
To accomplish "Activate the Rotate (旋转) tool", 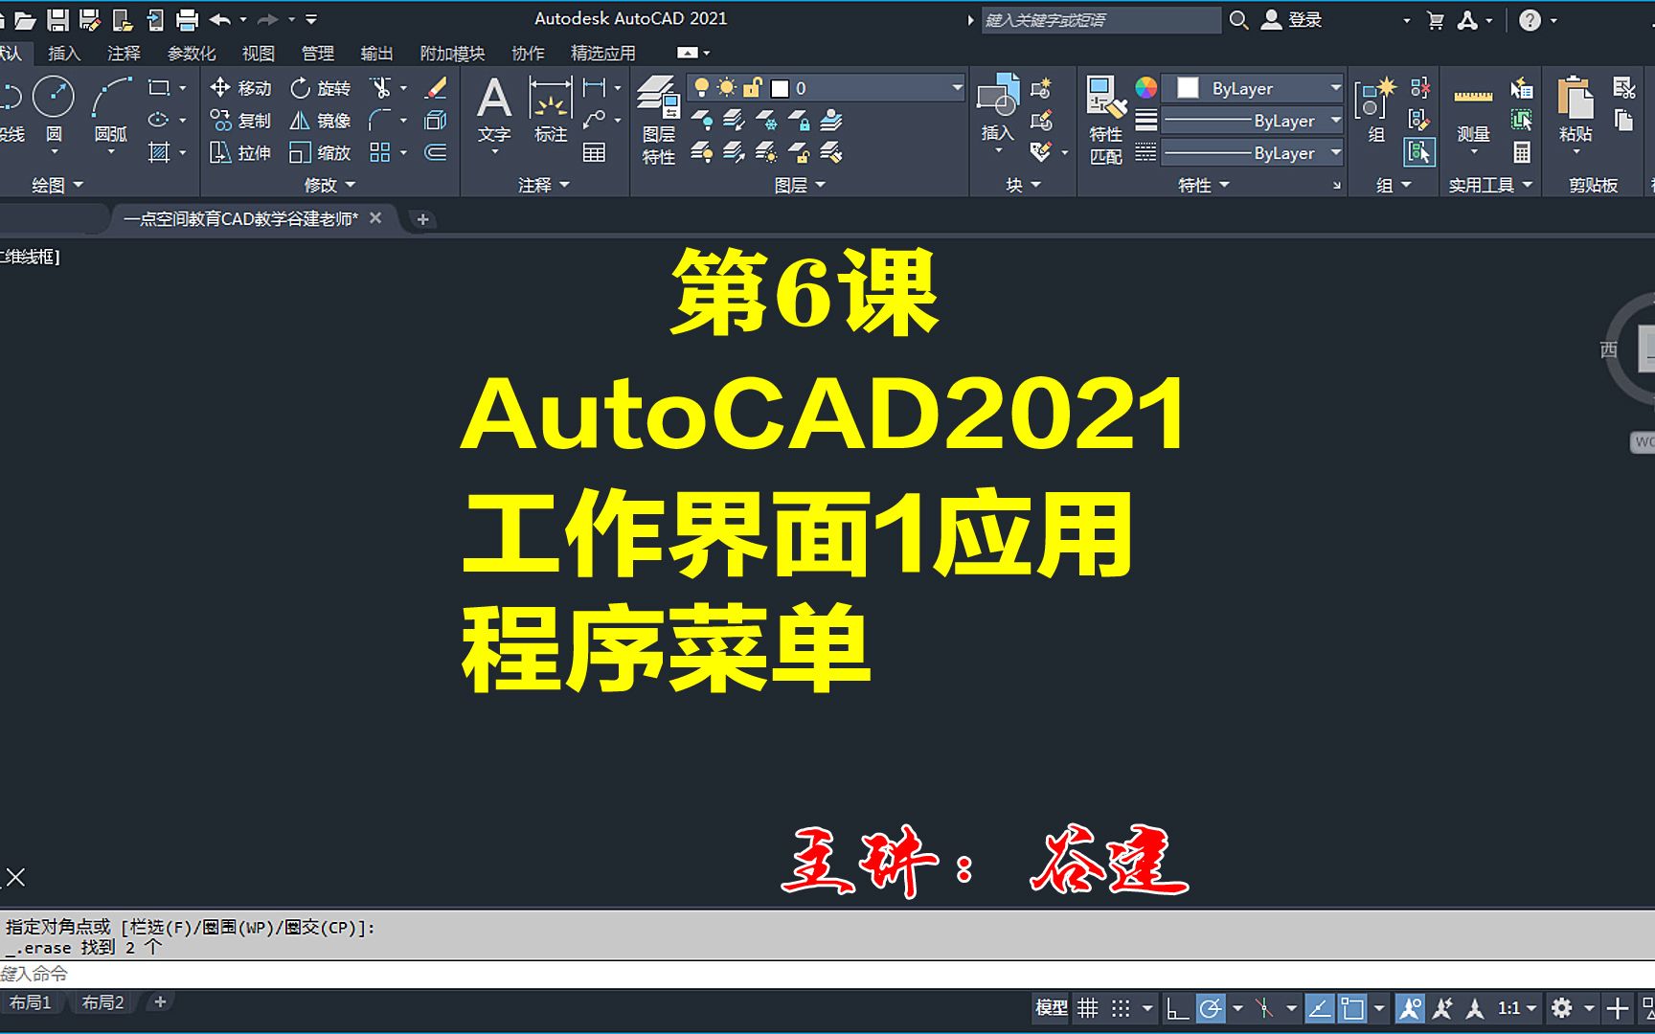I will click(323, 88).
